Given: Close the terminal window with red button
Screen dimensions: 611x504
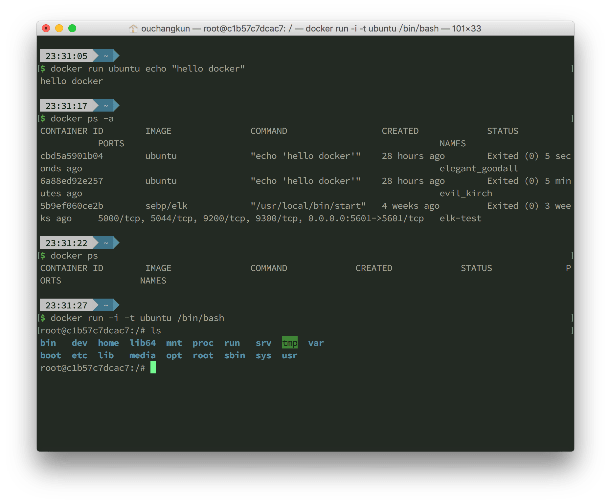Looking at the screenshot, I should pos(46,29).
